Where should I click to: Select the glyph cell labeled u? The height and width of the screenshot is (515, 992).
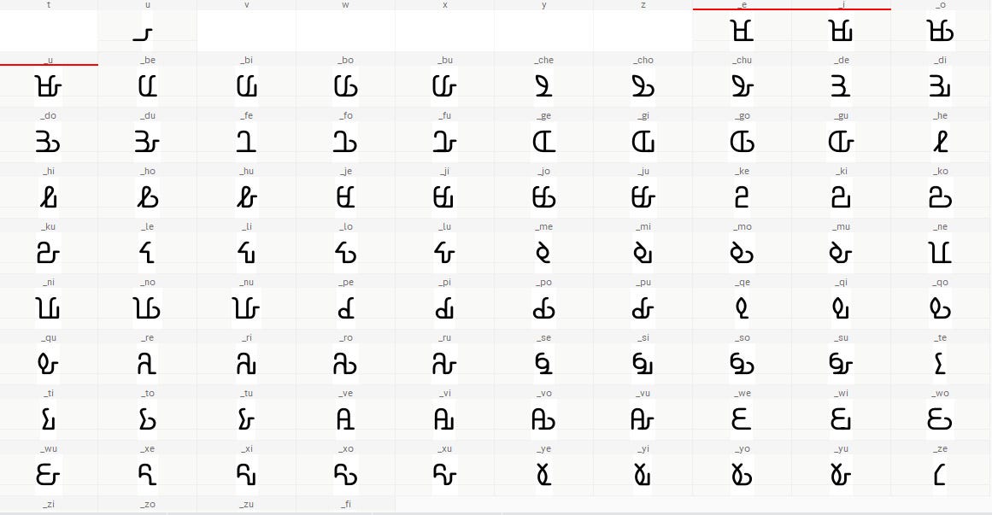(x=148, y=26)
